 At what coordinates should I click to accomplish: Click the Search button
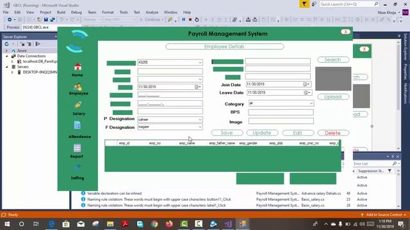coord(333,59)
